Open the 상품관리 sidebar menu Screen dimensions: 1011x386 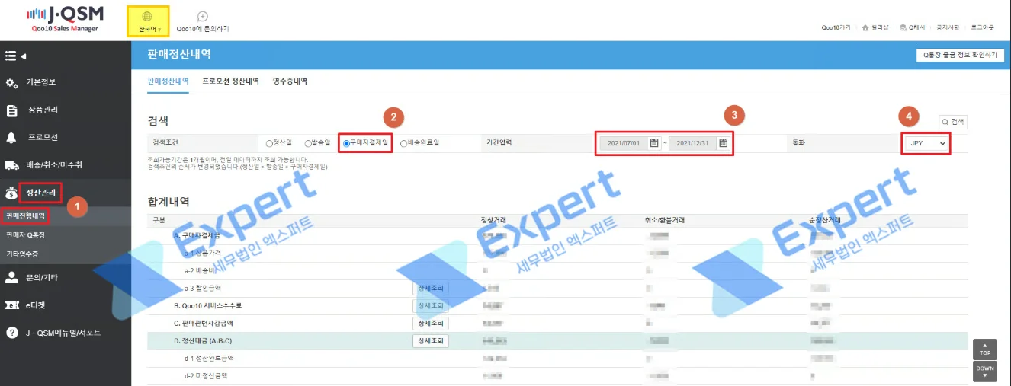43,110
